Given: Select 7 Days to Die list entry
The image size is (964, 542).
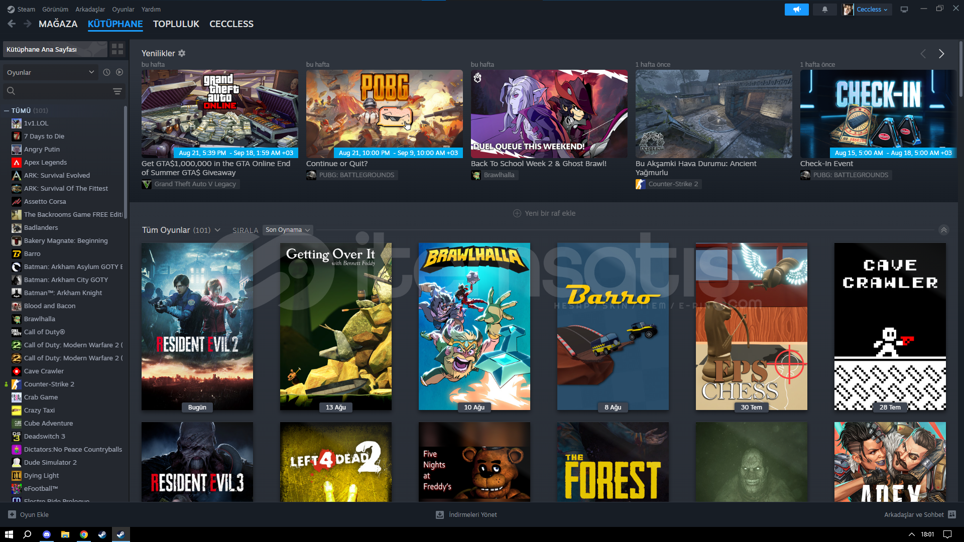Looking at the screenshot, I should click(44, 136).
